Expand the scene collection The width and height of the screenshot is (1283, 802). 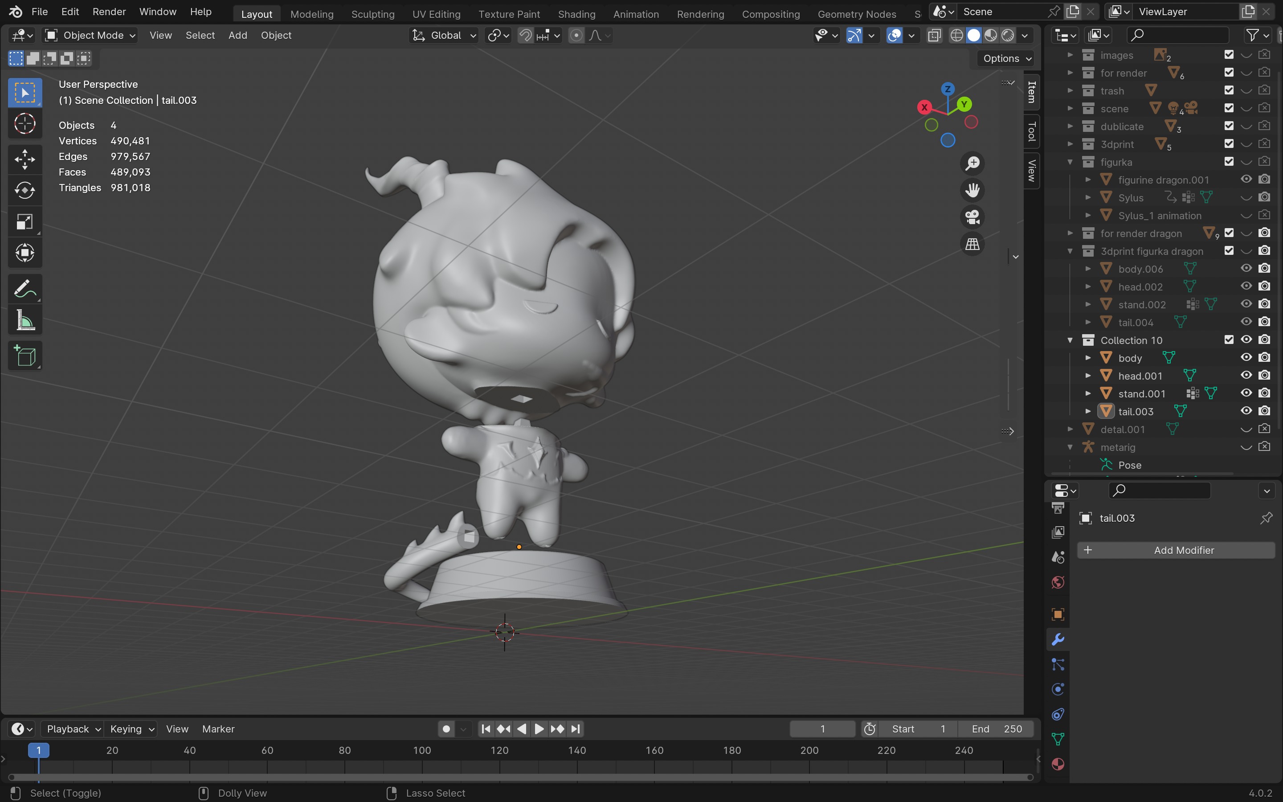pos(1070,108)
